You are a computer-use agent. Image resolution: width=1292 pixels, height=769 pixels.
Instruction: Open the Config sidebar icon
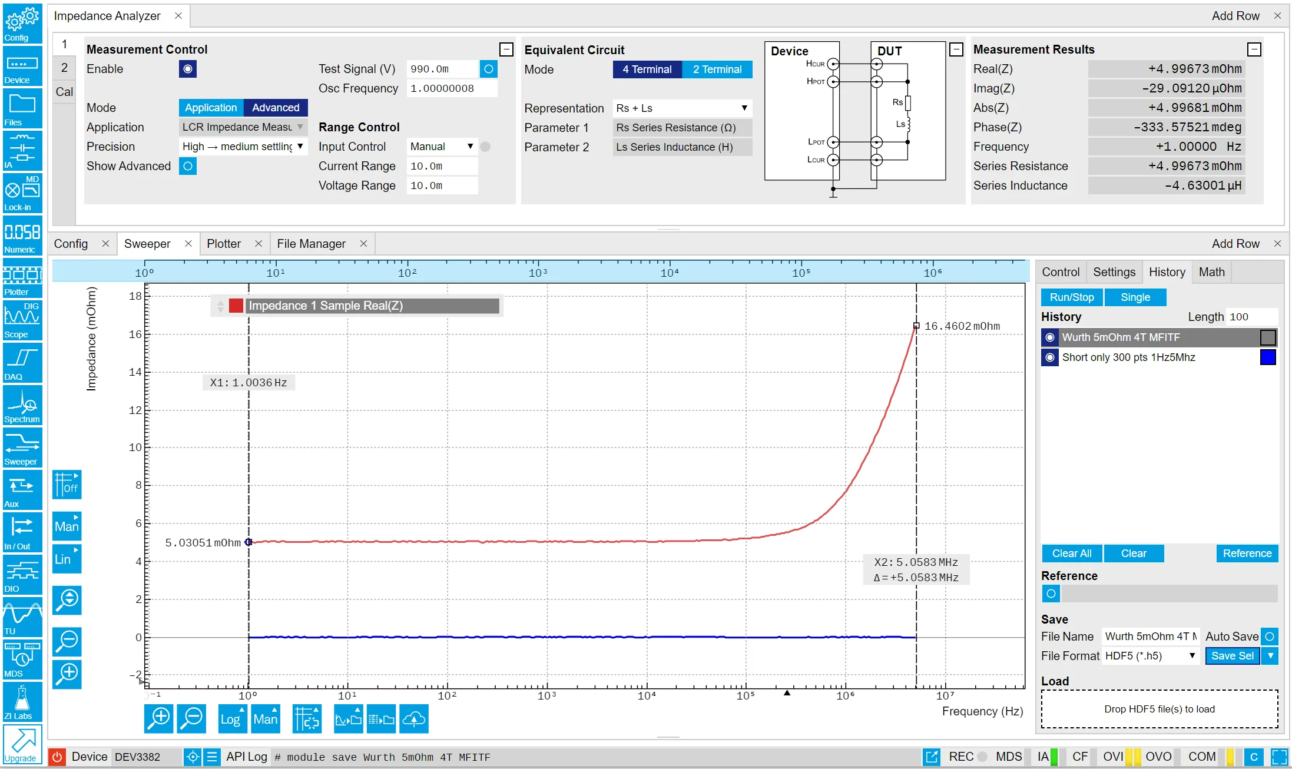(x=22, y=24)
